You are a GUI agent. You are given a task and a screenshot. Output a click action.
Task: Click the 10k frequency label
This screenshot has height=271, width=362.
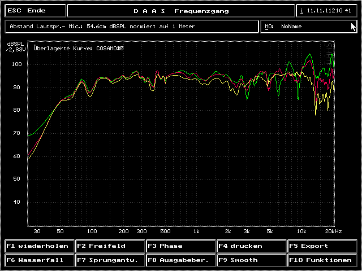301,231
